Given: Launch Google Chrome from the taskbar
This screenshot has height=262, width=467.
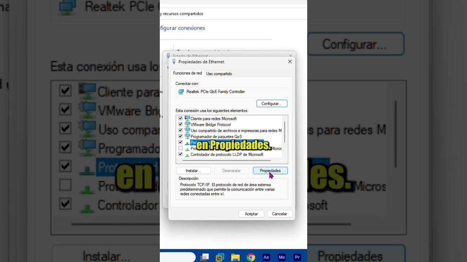Looking at the screenshot, I should click(251, 257).
